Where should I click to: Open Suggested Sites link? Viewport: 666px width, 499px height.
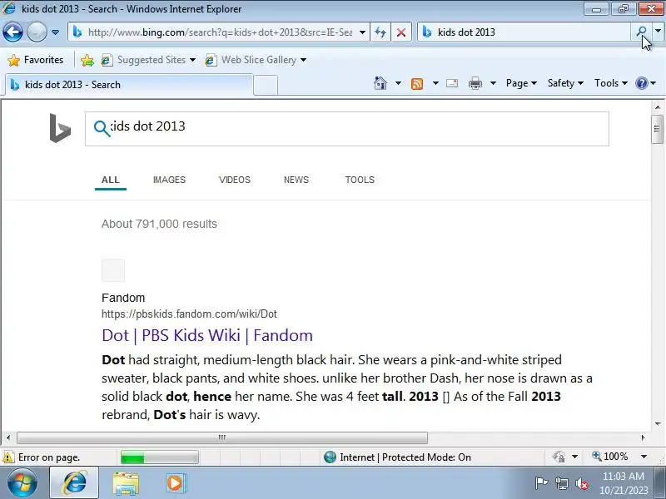pos(148,60)
